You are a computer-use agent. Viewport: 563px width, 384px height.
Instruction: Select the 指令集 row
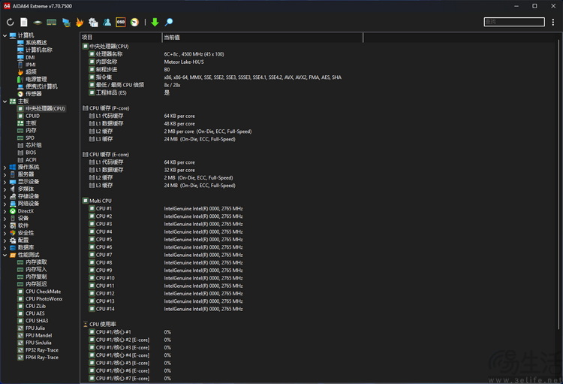click(104, 77)
